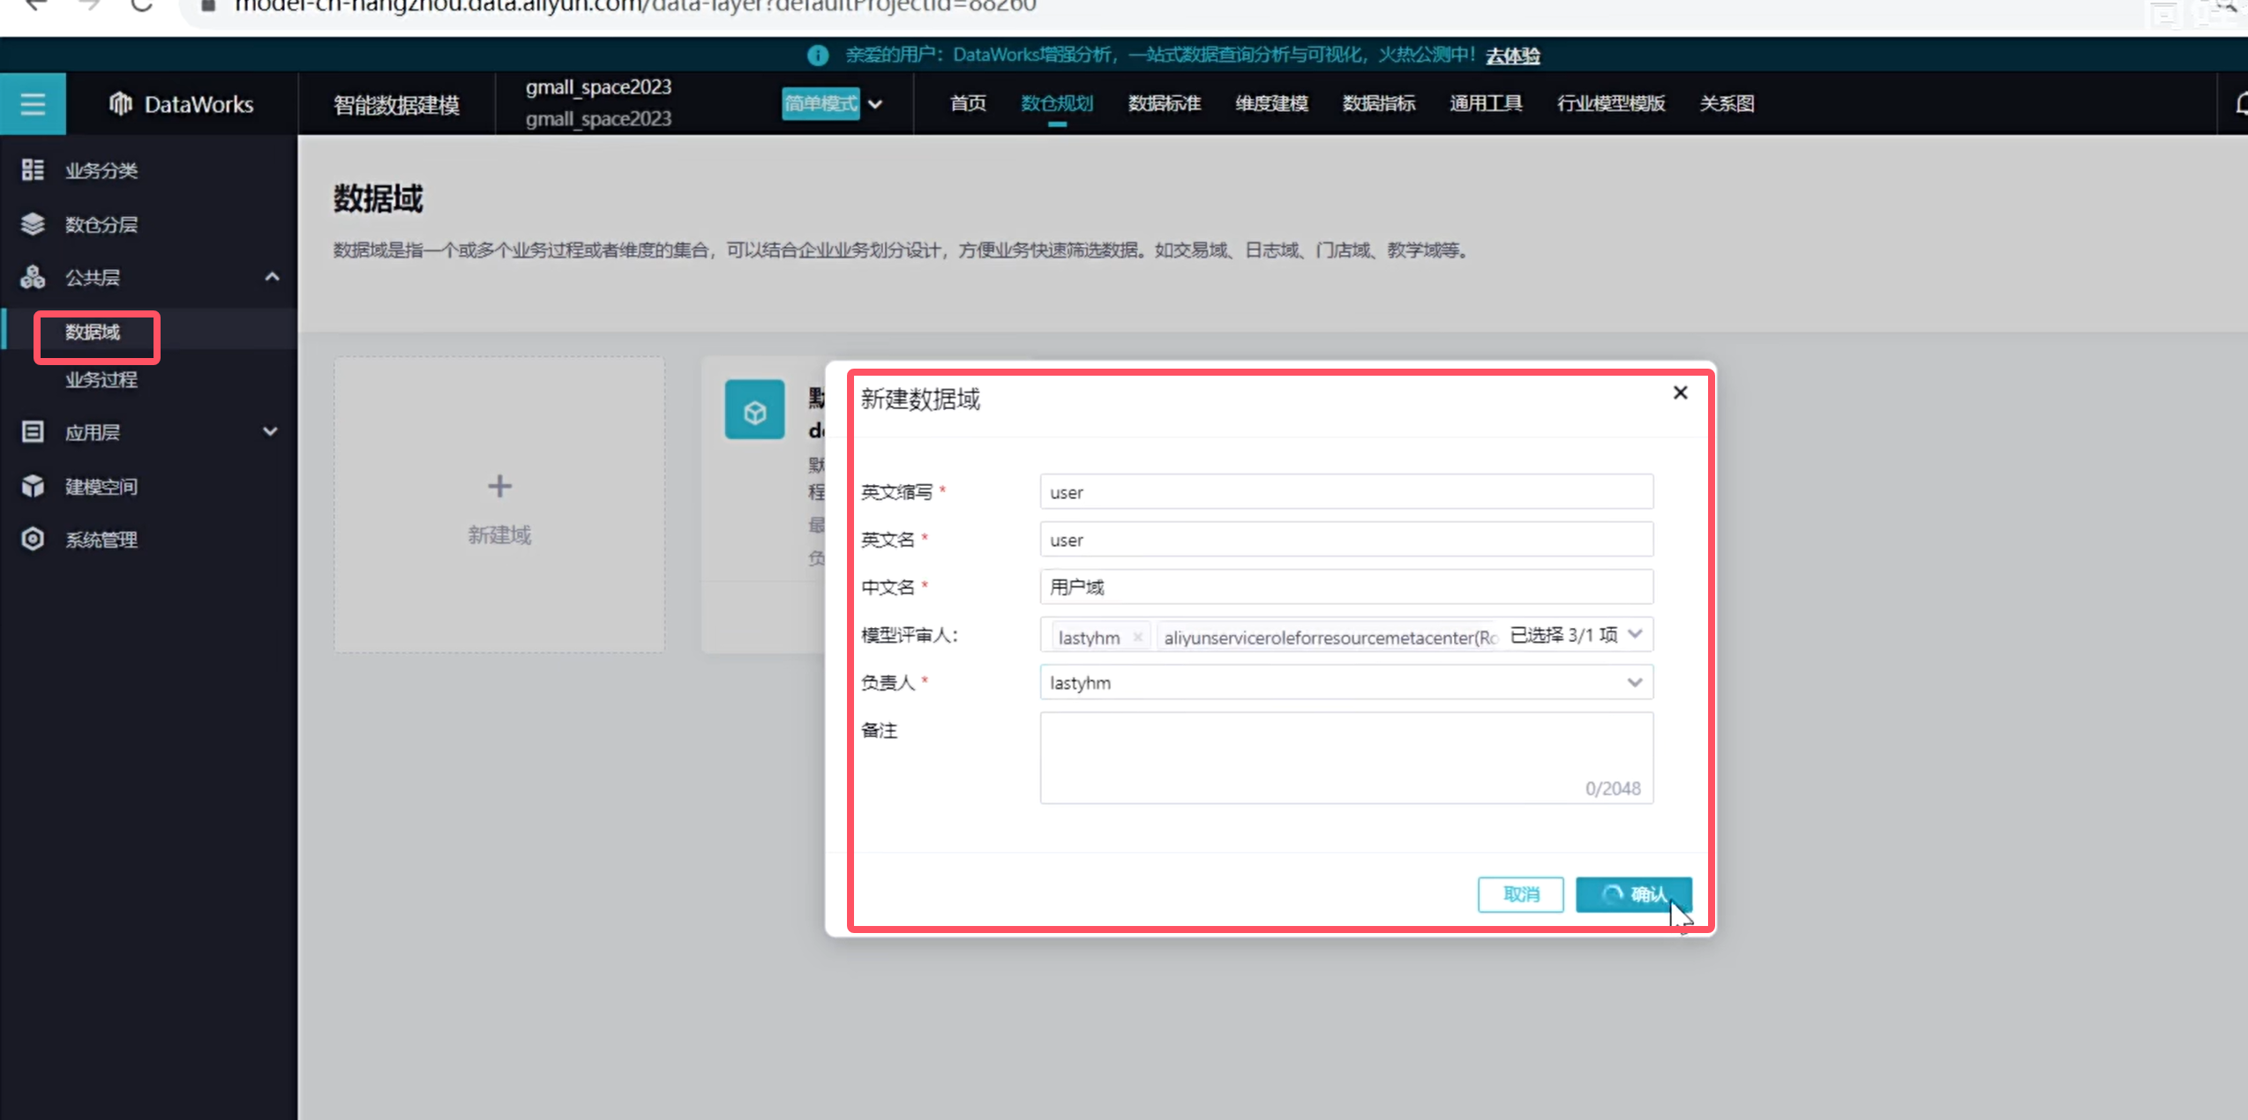Click the hamburger menu icon
The image size is (2248, 1120).
(x=33, y=104)
